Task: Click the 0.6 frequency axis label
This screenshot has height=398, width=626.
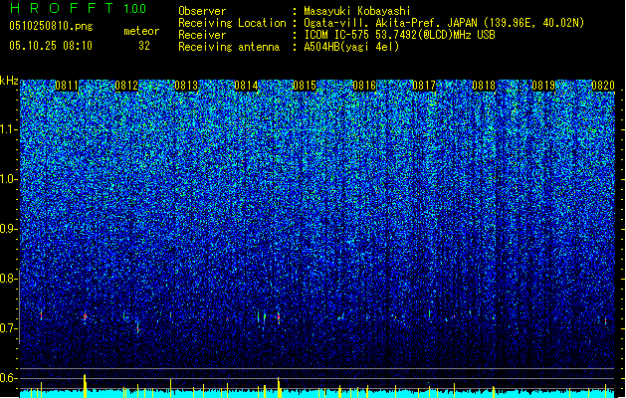Action: point(8,378)
